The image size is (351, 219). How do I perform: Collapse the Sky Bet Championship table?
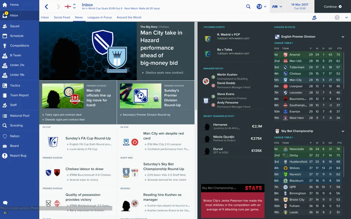pyautogui.click(x=343, y=131)
